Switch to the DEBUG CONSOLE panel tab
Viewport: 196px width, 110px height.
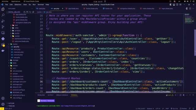(62, 95)
